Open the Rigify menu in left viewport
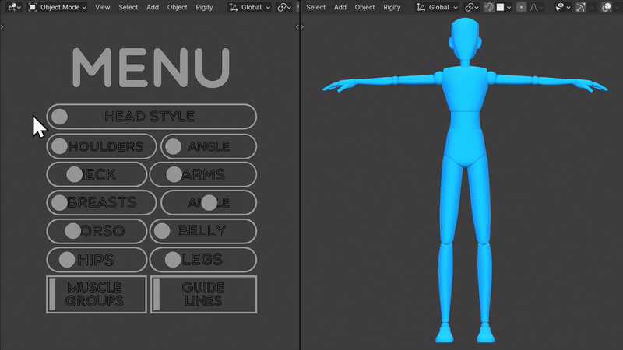Screen dimensions: 623x350 click(x=204, y=7)
